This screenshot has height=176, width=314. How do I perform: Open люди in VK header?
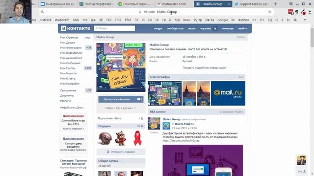(x=158, y=28)
